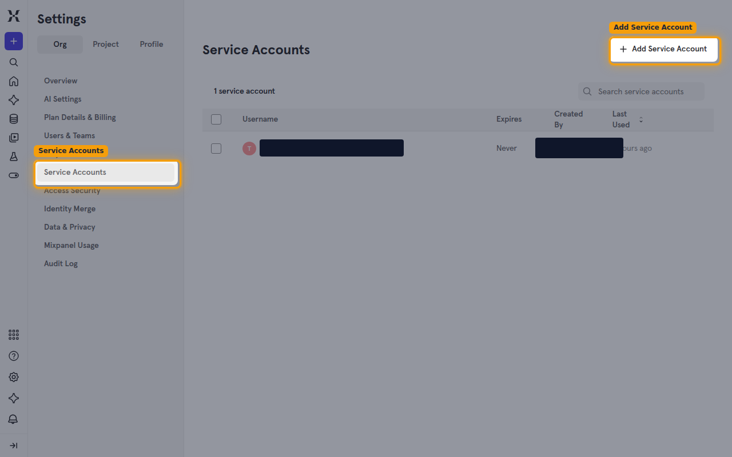Click the Expires column header
Image resolution: width=732 pixels, height=457 pixels.
point(509,119)
